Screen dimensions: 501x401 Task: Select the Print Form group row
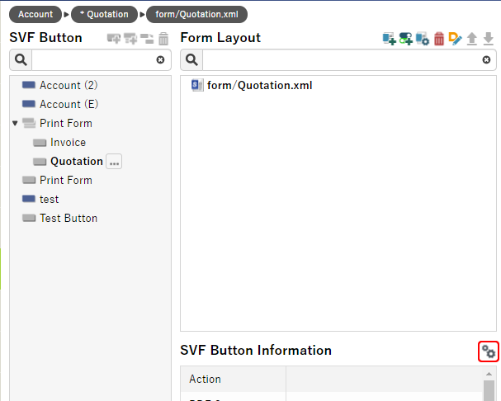66,123
